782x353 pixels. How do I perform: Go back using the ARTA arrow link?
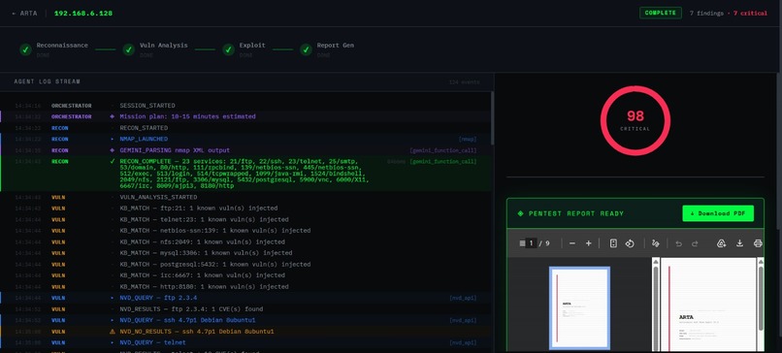24,13
